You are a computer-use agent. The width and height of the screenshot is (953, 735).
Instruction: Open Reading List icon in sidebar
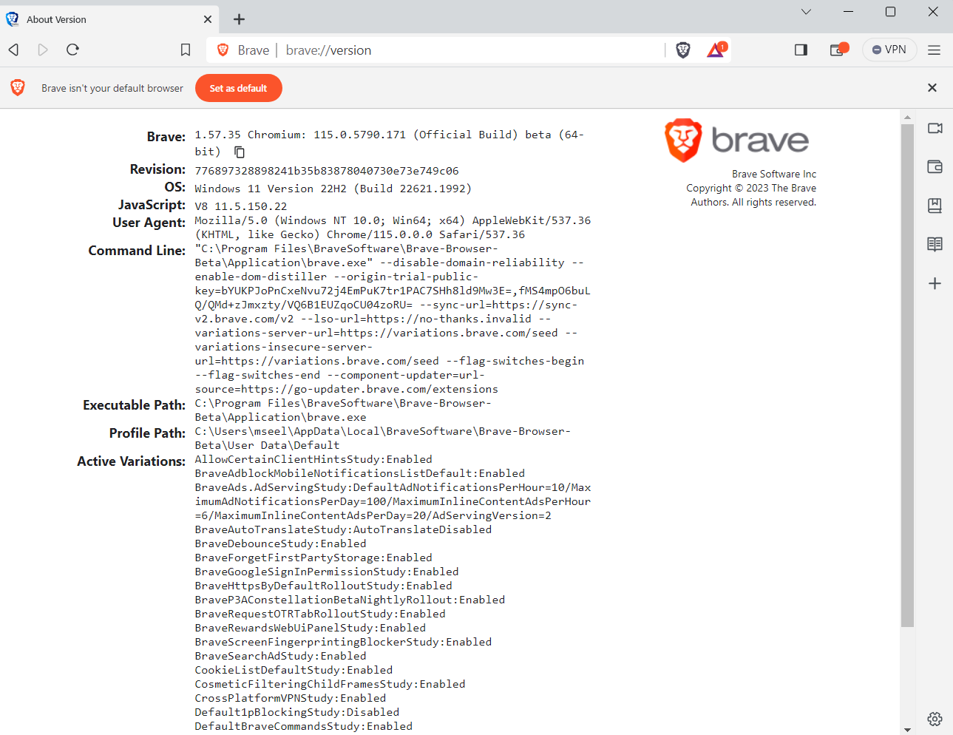[935, 244]
